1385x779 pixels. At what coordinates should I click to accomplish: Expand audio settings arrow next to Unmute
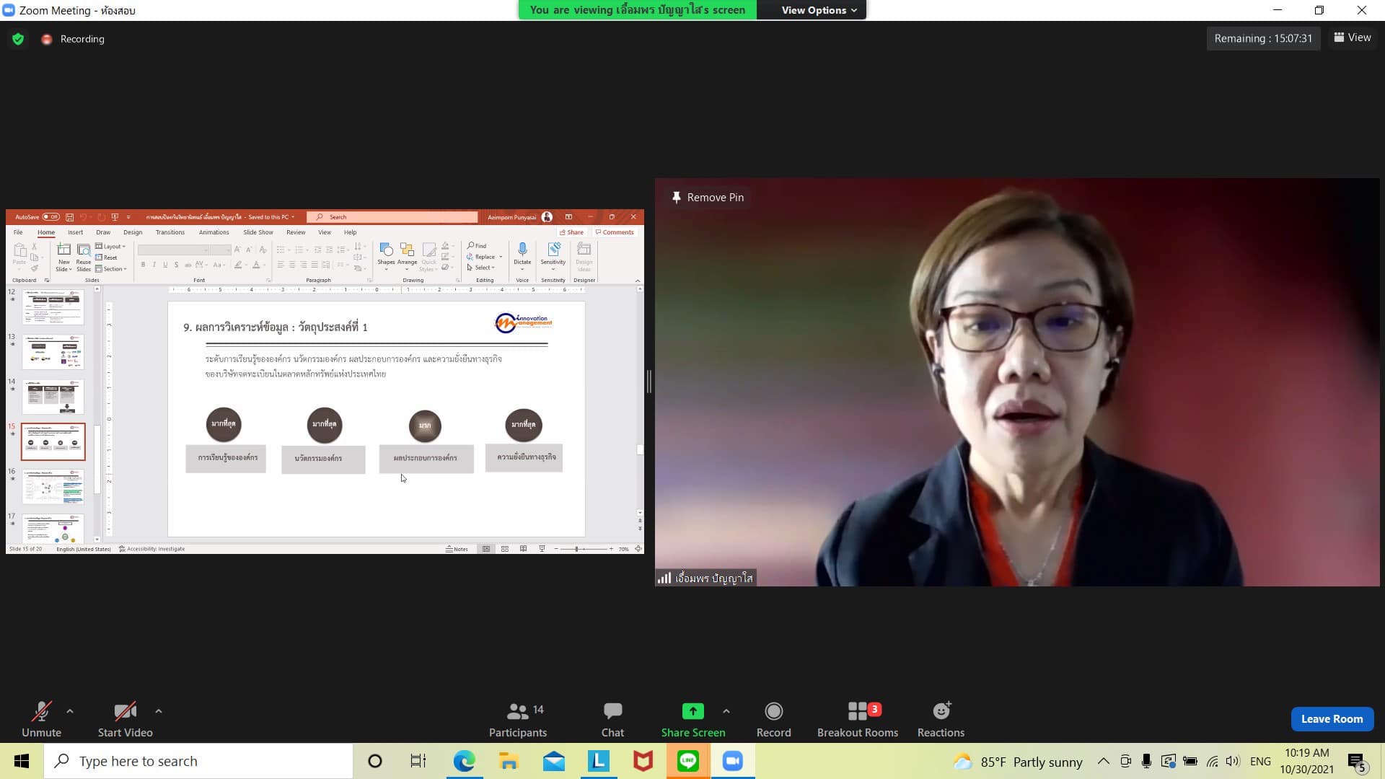70,711
